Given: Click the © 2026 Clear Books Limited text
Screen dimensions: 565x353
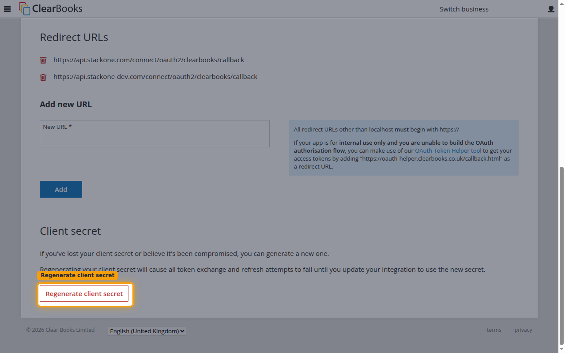Looking at the screenshot, I should (60, 330).
